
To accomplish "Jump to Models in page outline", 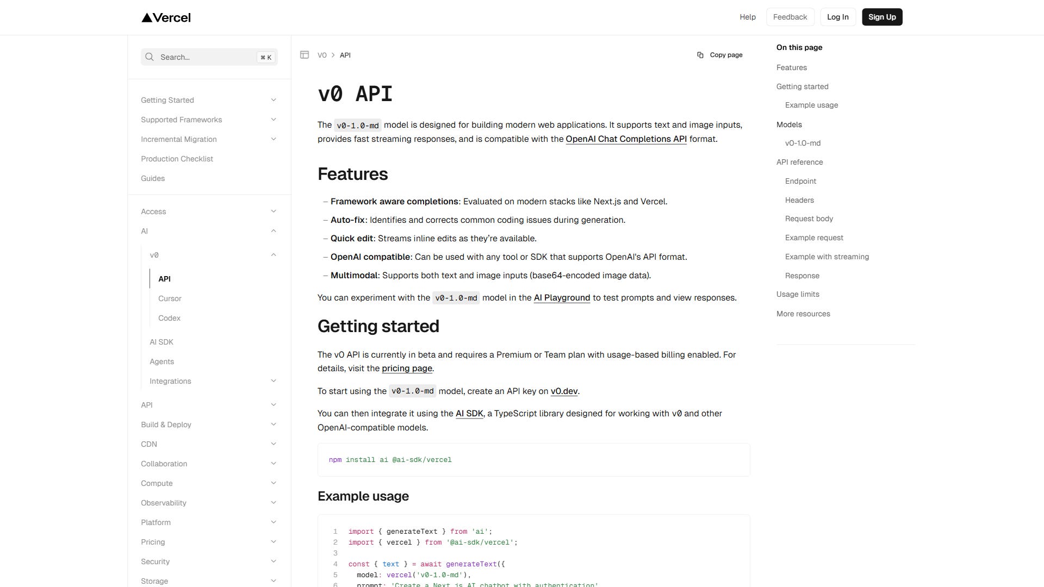I will (x=789, y=124).
